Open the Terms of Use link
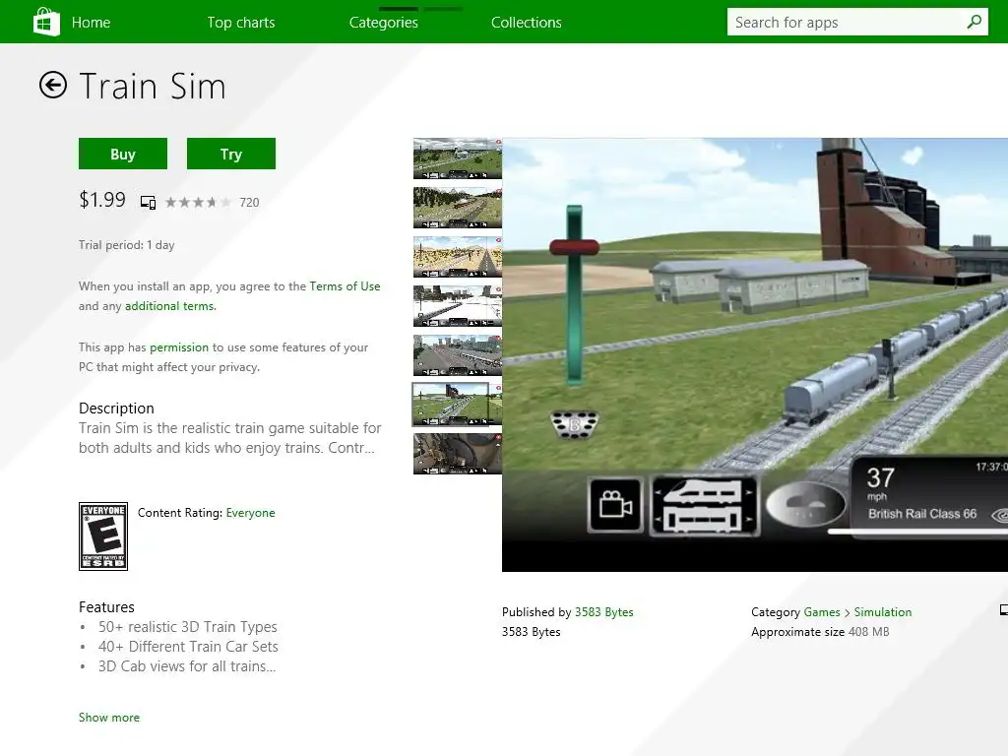Viewport: 1008px width, 756px height. point(345,286)
